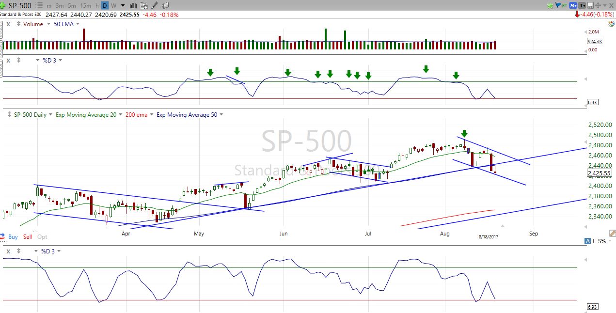Click the Sell link

(x=28, y=237)
